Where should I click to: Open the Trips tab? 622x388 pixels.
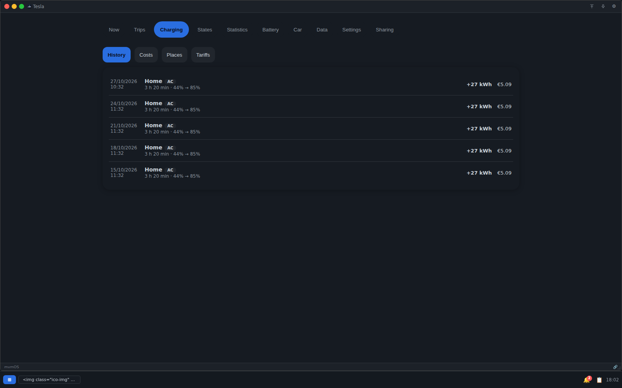(140, 29)
